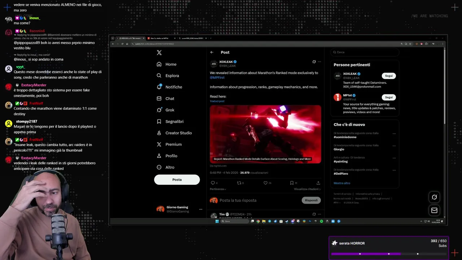Open the #DelPiero trending topic
Viewport: 462px width, 260px height.
coord(341,174)
